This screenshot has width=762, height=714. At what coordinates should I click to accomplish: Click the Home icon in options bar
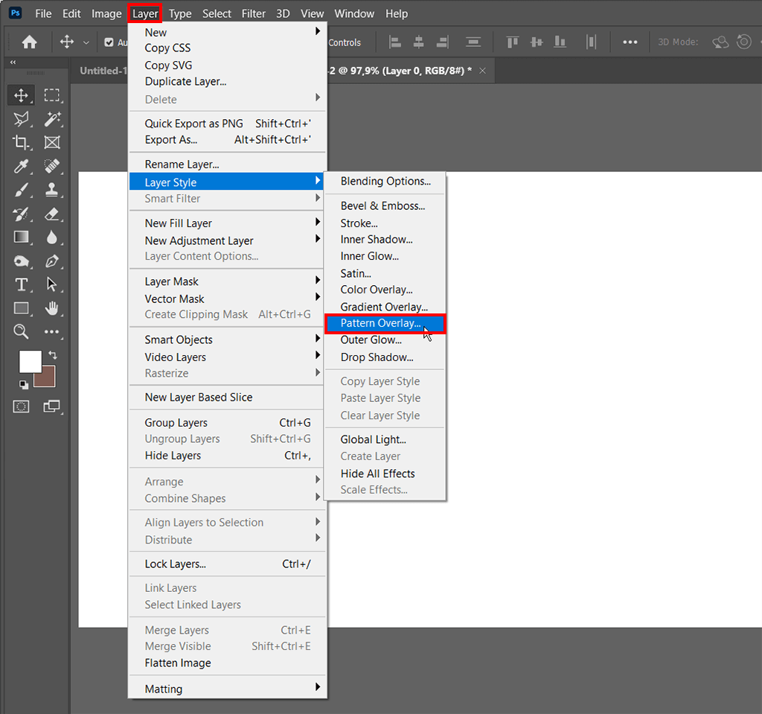coord(30,42)
